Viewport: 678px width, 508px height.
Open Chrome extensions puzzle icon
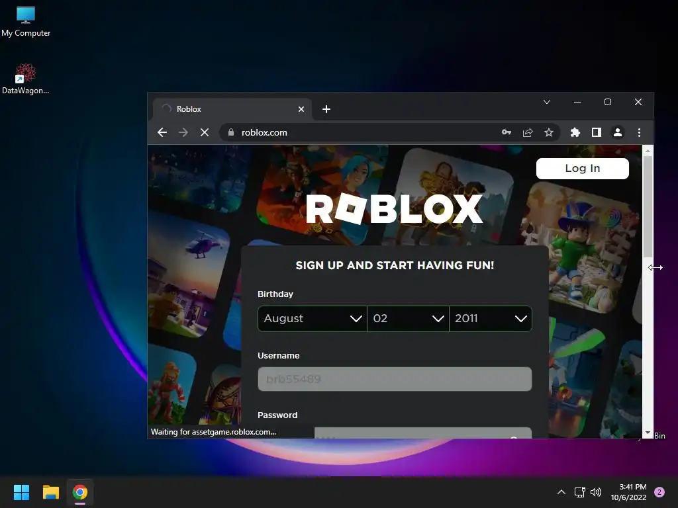pyautogui.click(x=575, y=132)
